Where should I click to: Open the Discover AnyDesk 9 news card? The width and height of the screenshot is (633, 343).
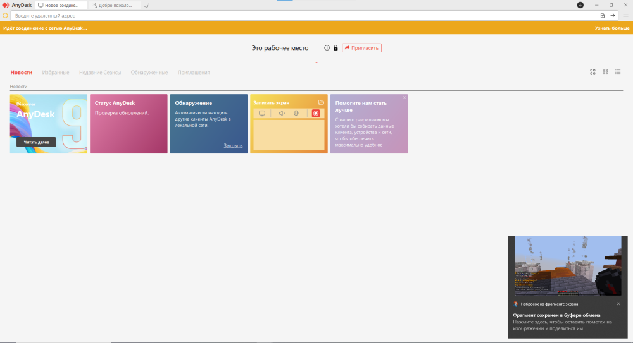[49, 124]
